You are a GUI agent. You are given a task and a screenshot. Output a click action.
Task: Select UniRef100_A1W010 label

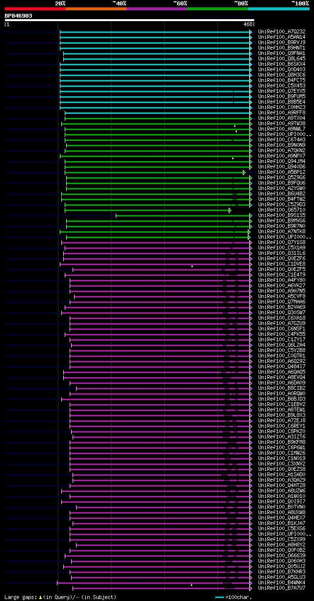(x=282, y=496)
